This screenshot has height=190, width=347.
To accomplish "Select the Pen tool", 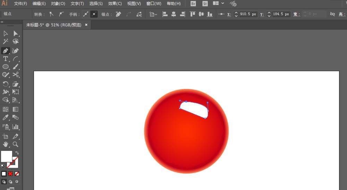I will tap(6, 51).
